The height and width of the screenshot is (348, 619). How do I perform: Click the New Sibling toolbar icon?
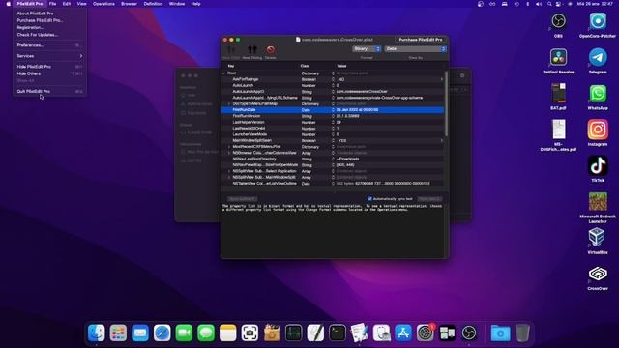251,49
